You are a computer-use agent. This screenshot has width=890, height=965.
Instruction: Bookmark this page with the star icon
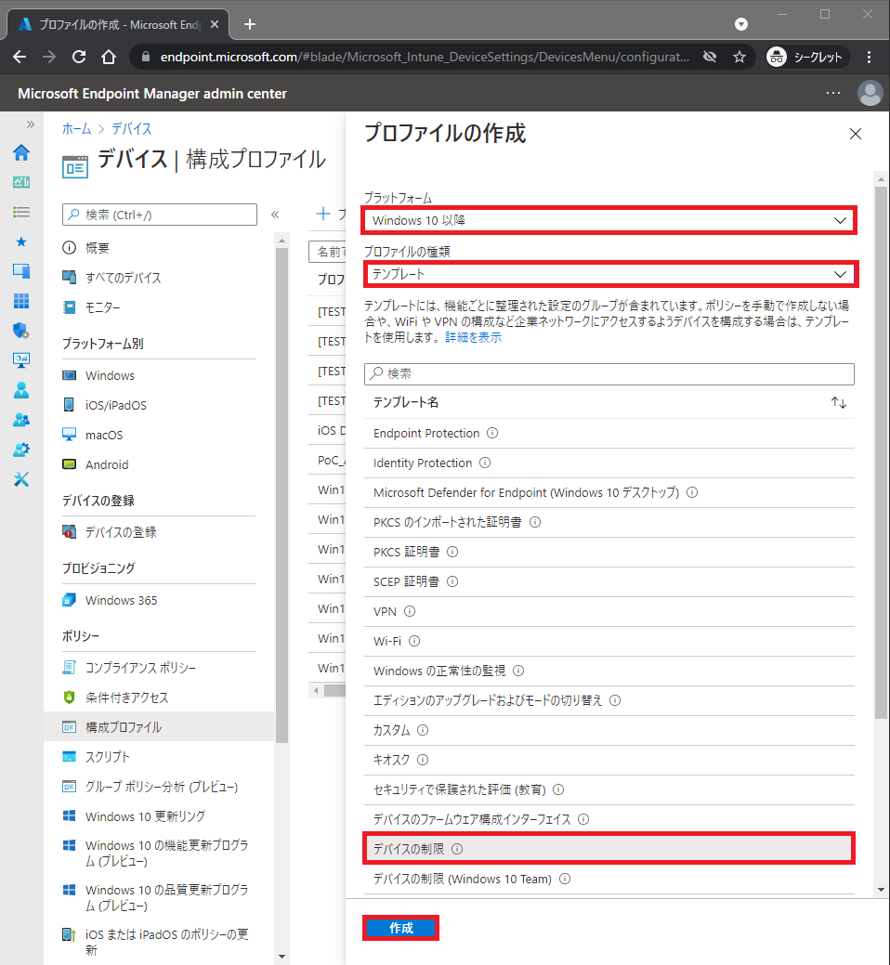pyautogui.click(x=739, y=58)
